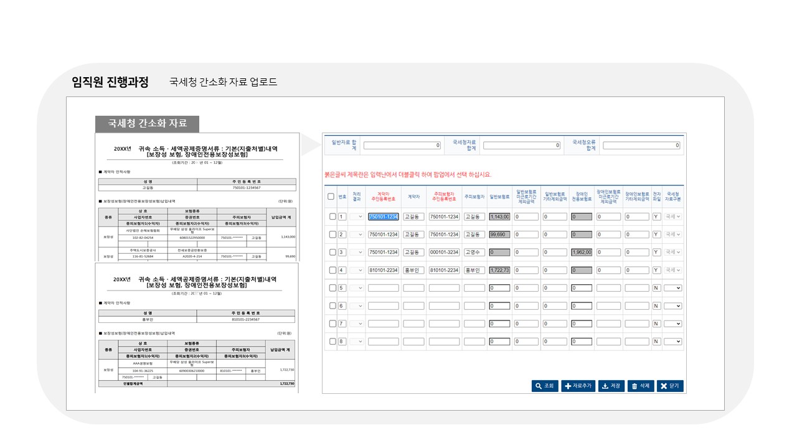Image resolution: width=797 pixels, height=448 pixels.
Task: Click the trash icon on the 삭제 button
Action: tap(634, 385)
